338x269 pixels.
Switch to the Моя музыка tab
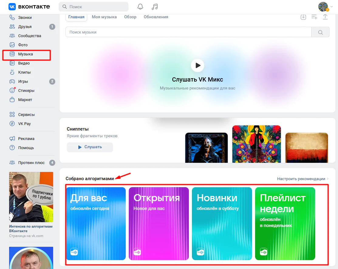click(x=104, y=17)
